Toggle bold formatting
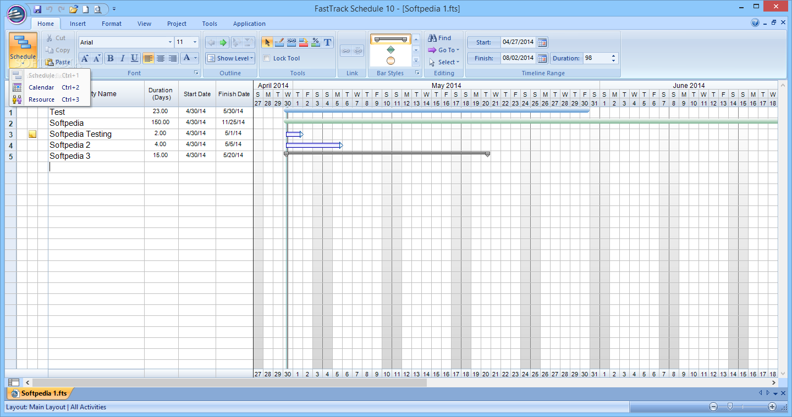Viewport: 792px width, 417px height. point(110,58)
